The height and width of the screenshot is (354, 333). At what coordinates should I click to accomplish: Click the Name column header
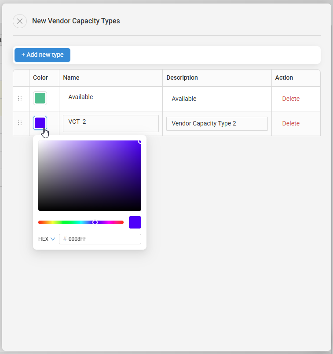coord(71,77)
